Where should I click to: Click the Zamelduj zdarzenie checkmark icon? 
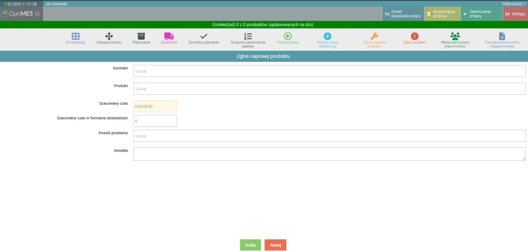[203, 36]
